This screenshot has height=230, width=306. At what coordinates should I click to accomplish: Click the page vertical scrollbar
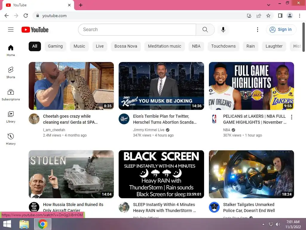[304, 37]
